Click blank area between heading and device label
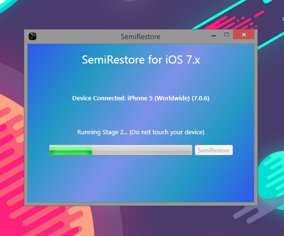This screenshot has height=236, width=284. click(141, 80)
